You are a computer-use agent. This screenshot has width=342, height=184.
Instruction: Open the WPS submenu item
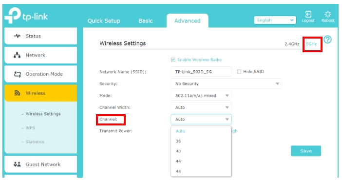pos(30,128)
